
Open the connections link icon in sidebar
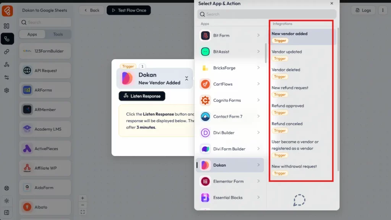pyautogui.click(x=6, y=51)
